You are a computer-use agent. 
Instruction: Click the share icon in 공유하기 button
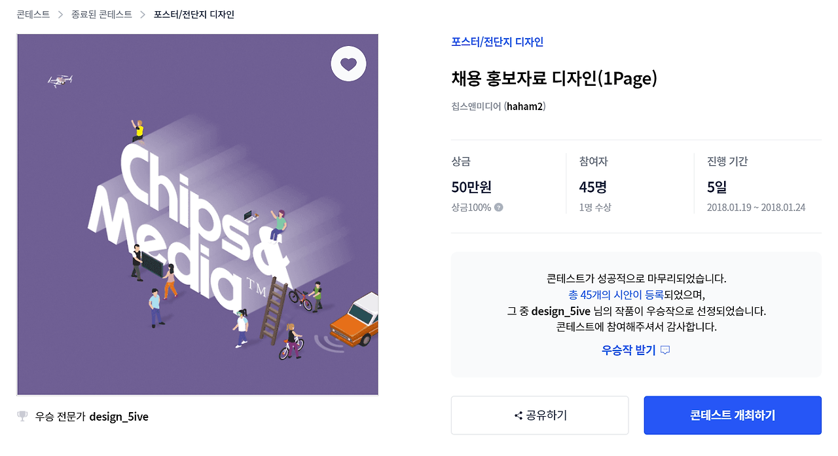tap(519, 415)
